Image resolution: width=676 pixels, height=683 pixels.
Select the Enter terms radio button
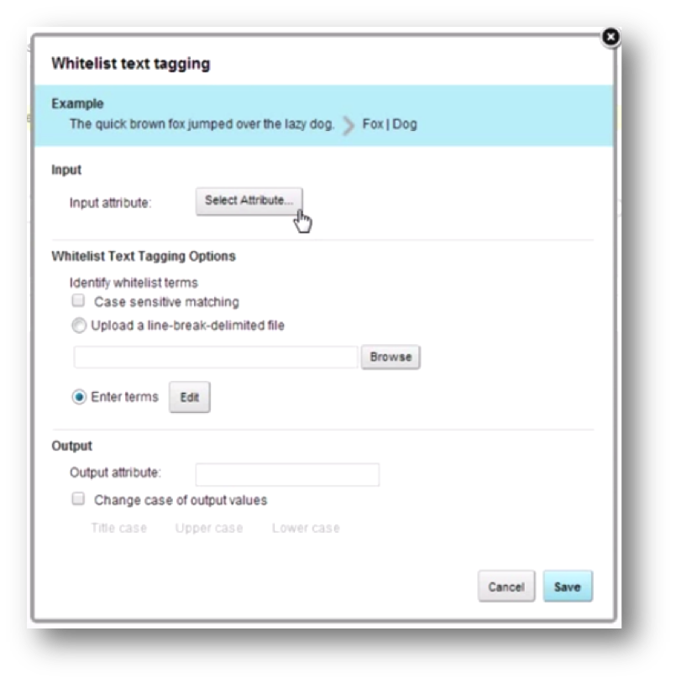79,397
